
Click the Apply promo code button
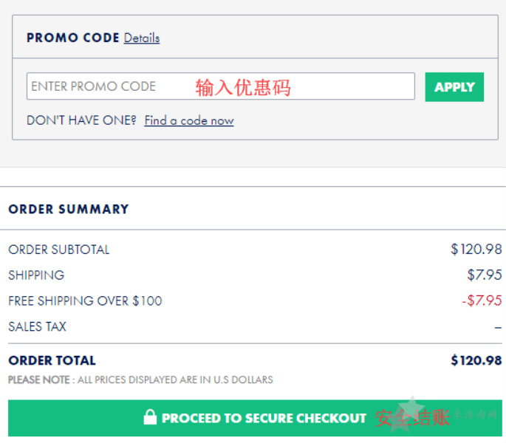point(454,87)
